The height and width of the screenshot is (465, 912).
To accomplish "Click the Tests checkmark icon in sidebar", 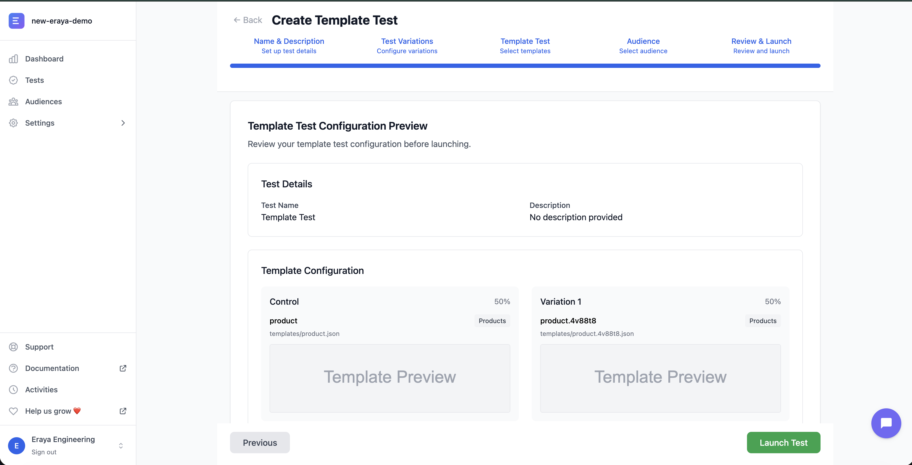I will point(13,80).
